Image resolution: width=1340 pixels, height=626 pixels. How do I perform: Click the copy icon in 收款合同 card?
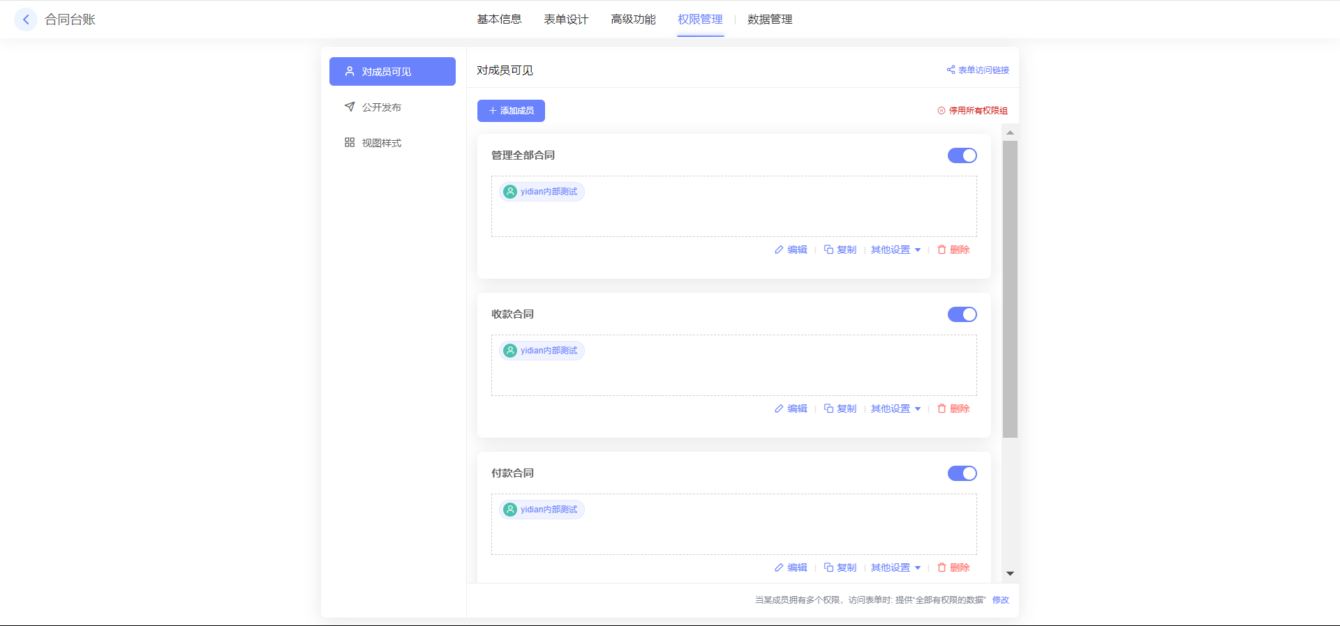pos(828,409)
